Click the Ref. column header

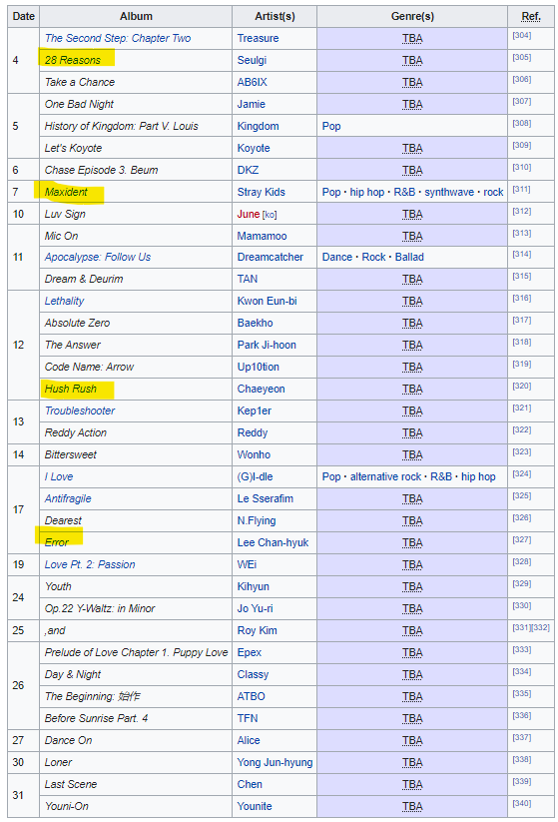click(531, 16)
